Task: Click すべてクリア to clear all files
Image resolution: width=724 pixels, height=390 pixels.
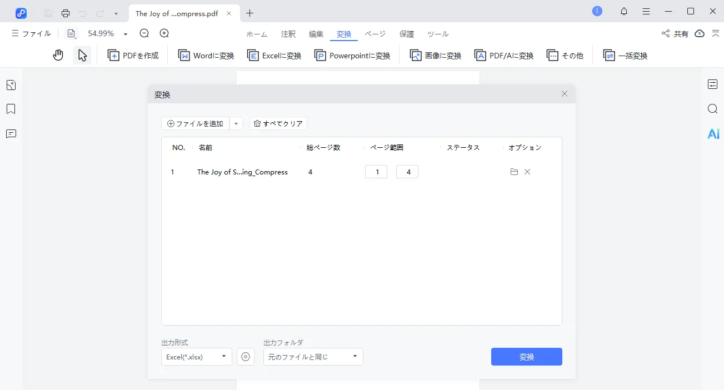Action: [278, 123]
